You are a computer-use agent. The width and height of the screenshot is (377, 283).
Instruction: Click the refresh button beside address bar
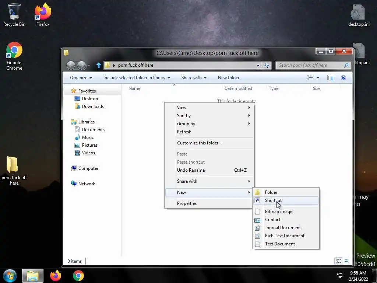(267, 65)
